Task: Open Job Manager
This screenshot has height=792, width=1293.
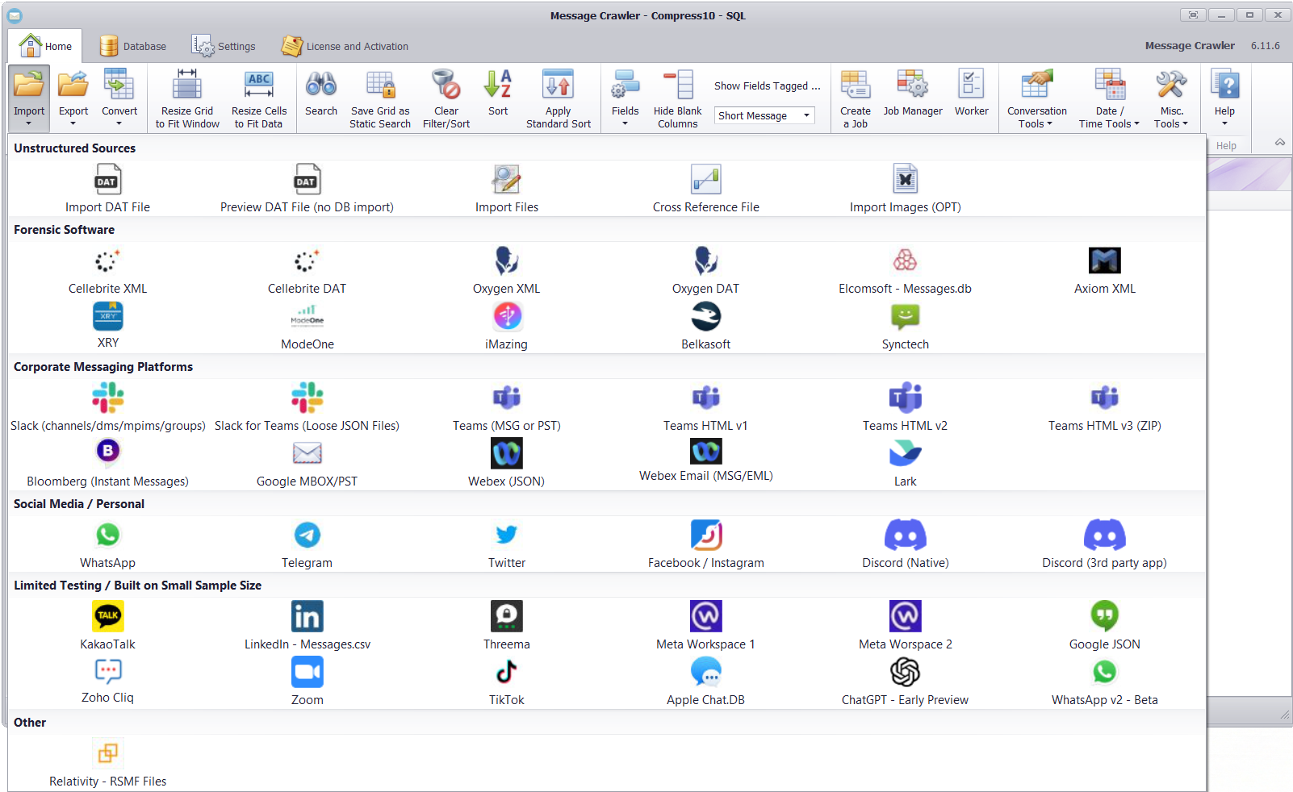Action: click(912, 94)
